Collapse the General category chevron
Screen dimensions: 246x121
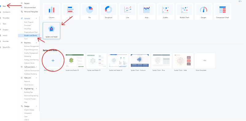click(37, 18)
